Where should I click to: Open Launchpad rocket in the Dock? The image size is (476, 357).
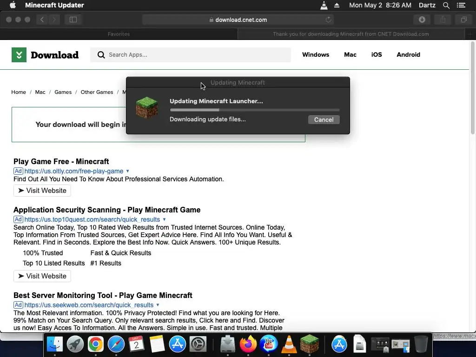75,344
